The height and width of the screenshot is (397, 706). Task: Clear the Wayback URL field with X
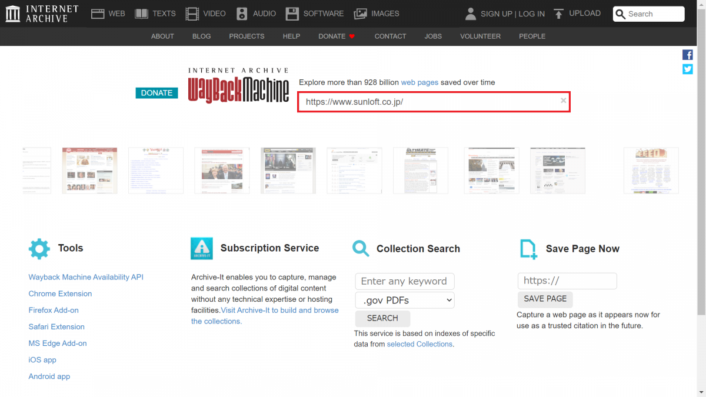tap(563, 101)
